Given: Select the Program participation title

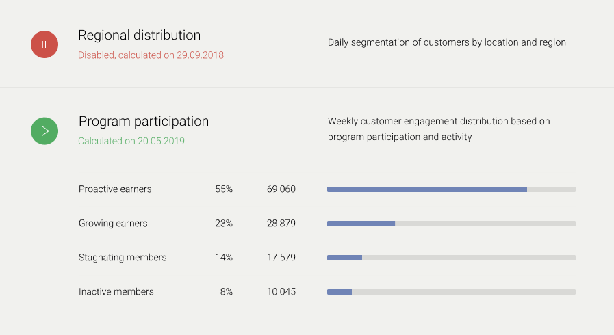Looking at the screenshot, I should [x=144, y=122].
